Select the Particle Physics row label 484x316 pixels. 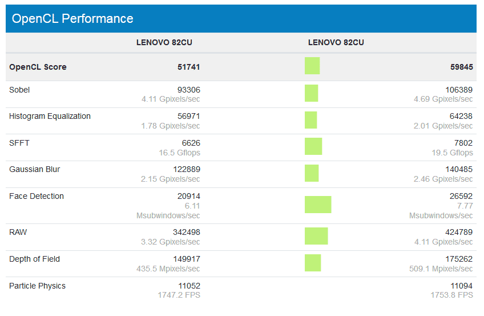(x=37, y=286)
